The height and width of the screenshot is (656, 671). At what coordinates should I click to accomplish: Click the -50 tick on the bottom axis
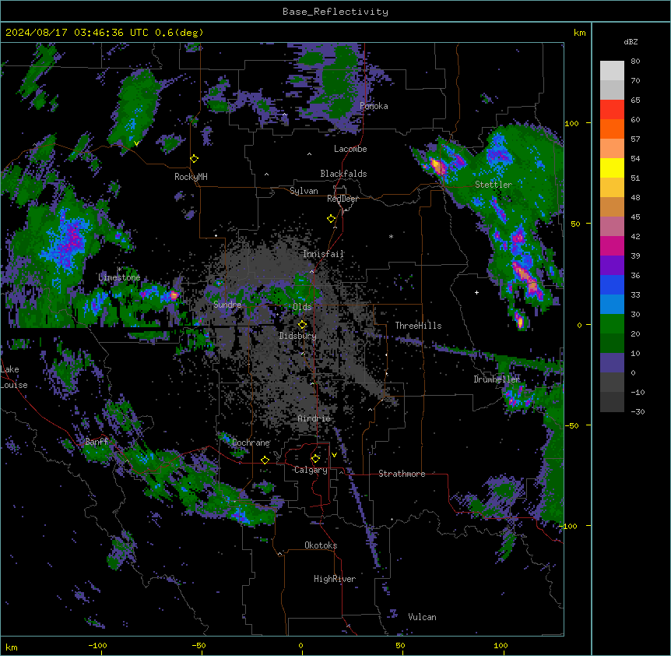[198, 645]
